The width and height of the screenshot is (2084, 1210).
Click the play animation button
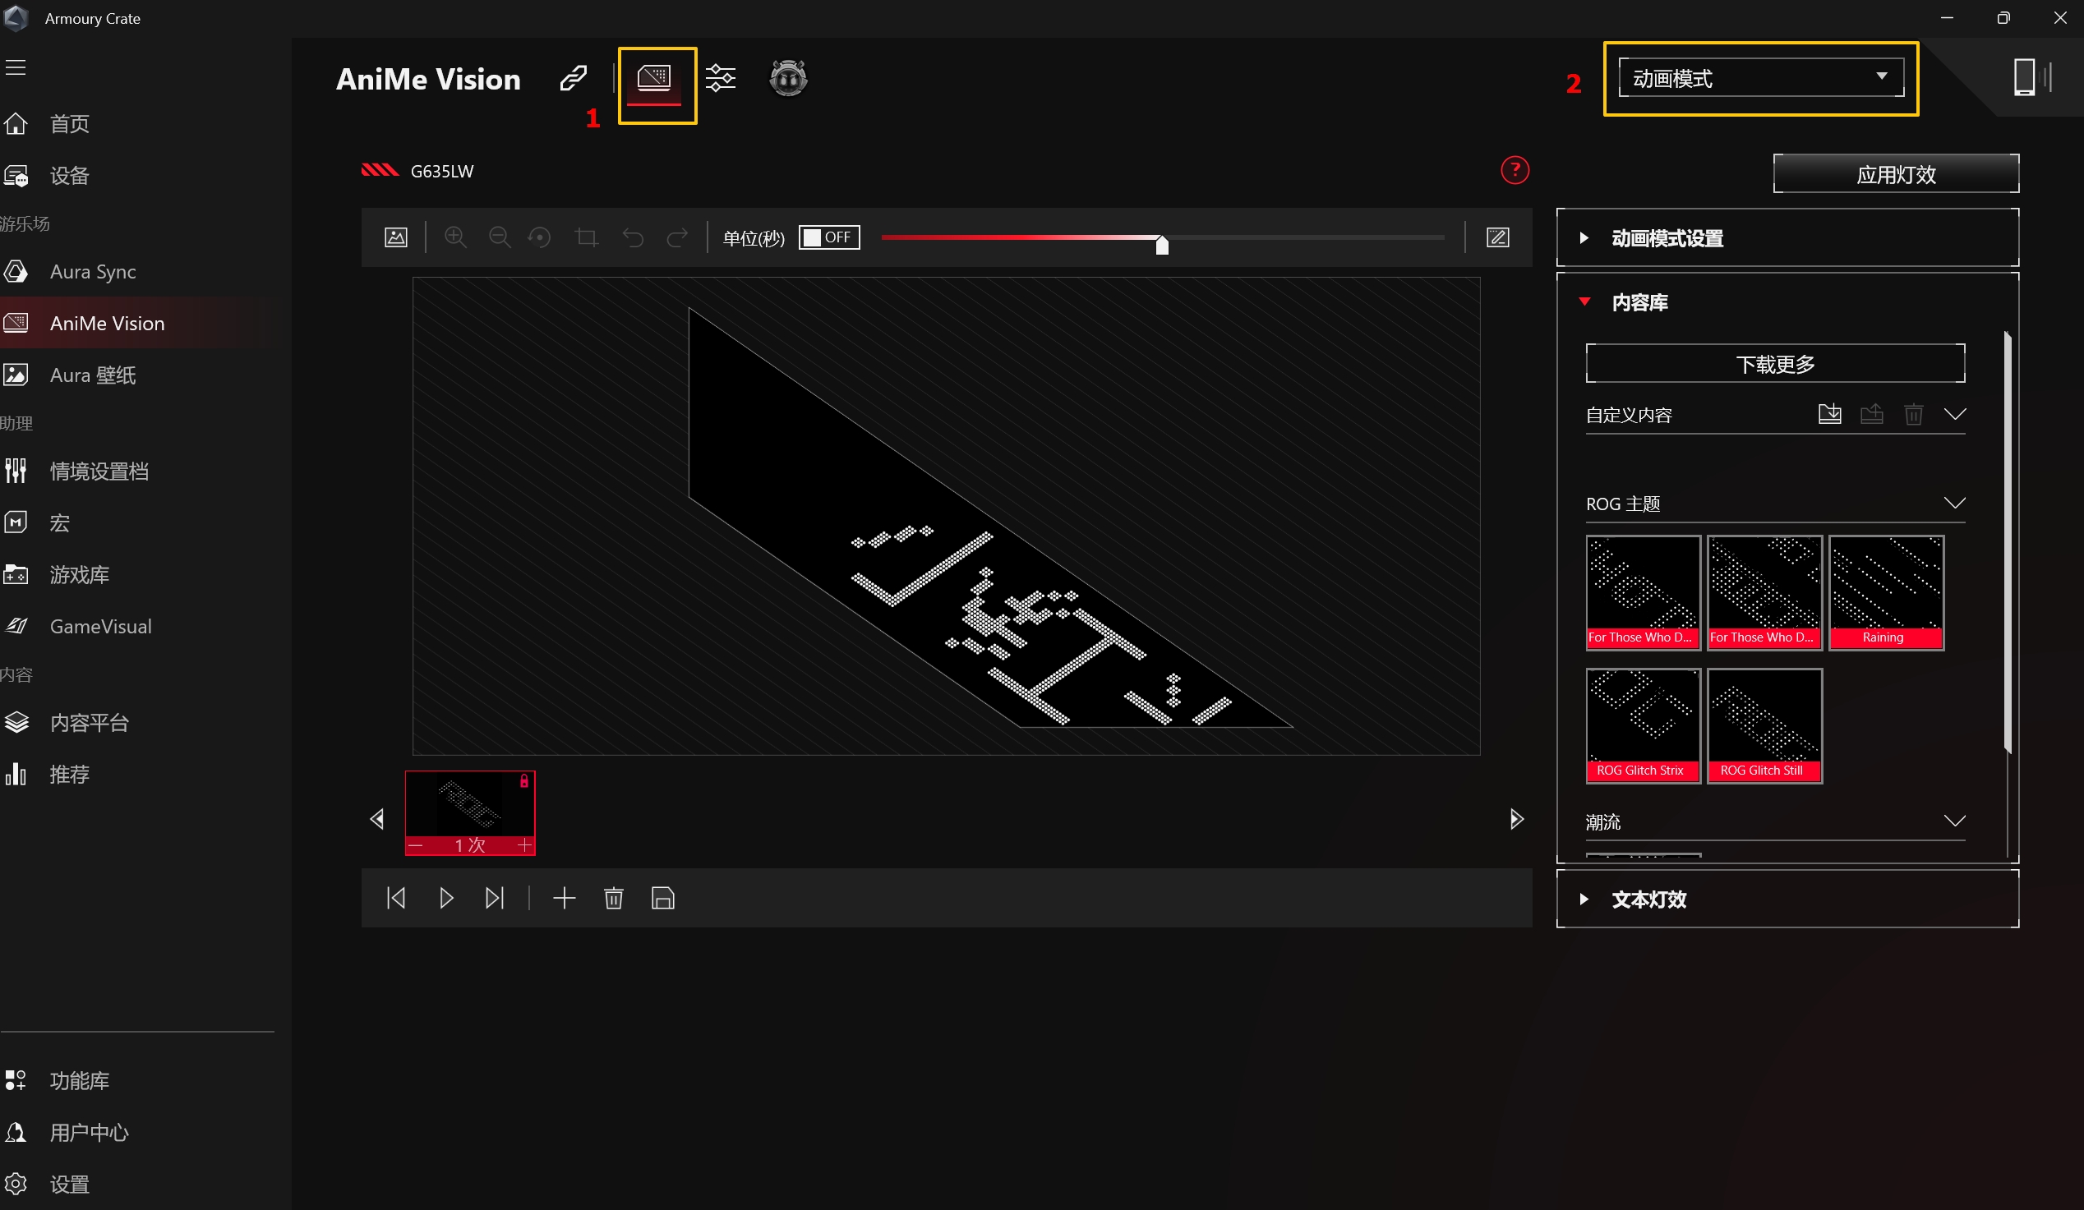coord(445,898)
